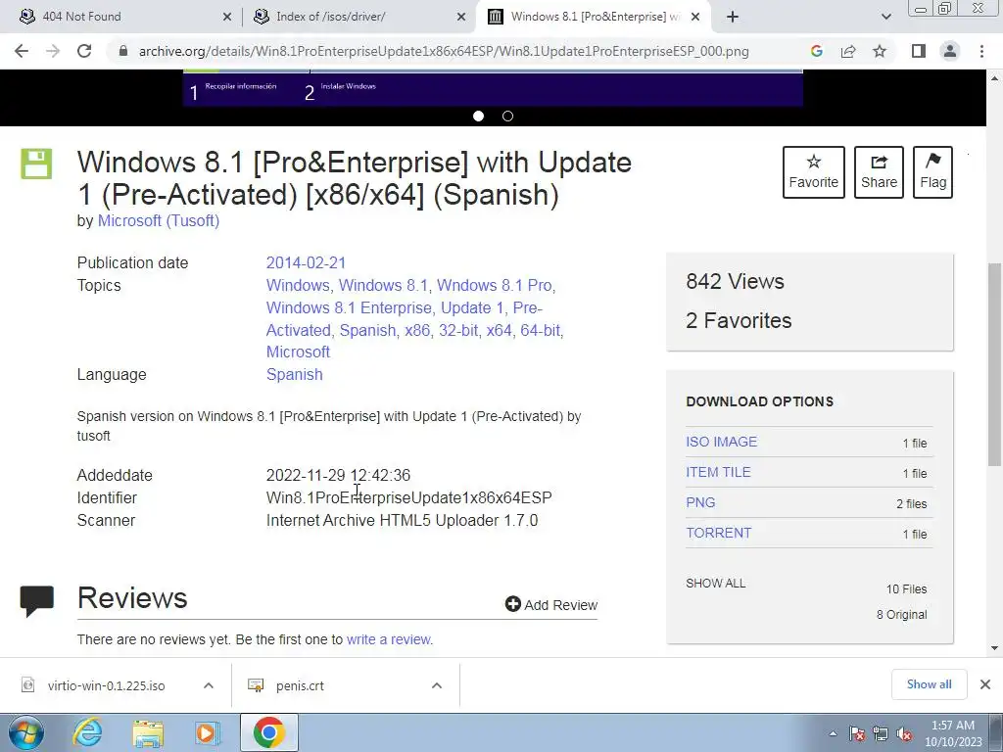Download the TORRENT file option
1003x752 pixels.
[x=718, y=533]
